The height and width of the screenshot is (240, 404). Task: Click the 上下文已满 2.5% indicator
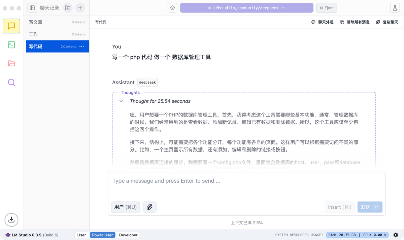coord(246,223)
